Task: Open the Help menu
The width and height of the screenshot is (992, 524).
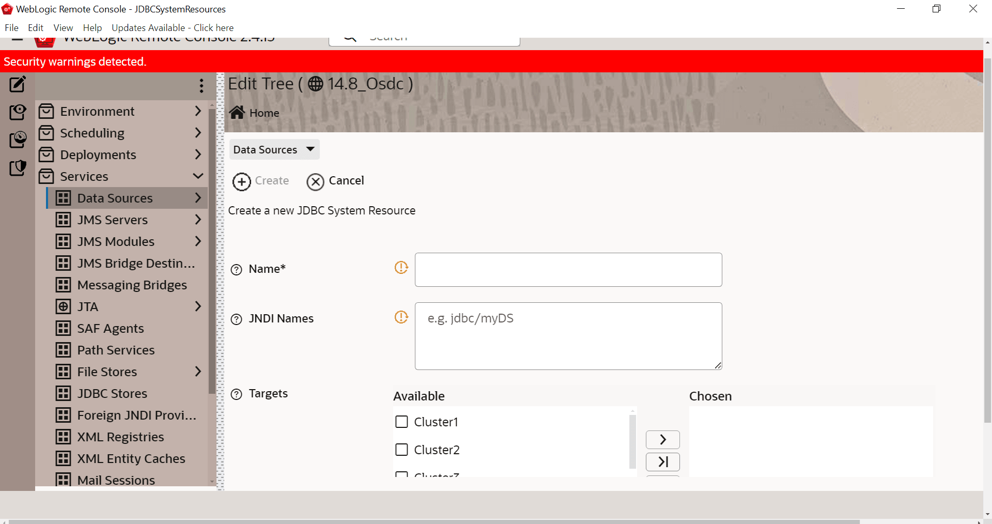Action: pyautogui.click(x=92, y=28)
